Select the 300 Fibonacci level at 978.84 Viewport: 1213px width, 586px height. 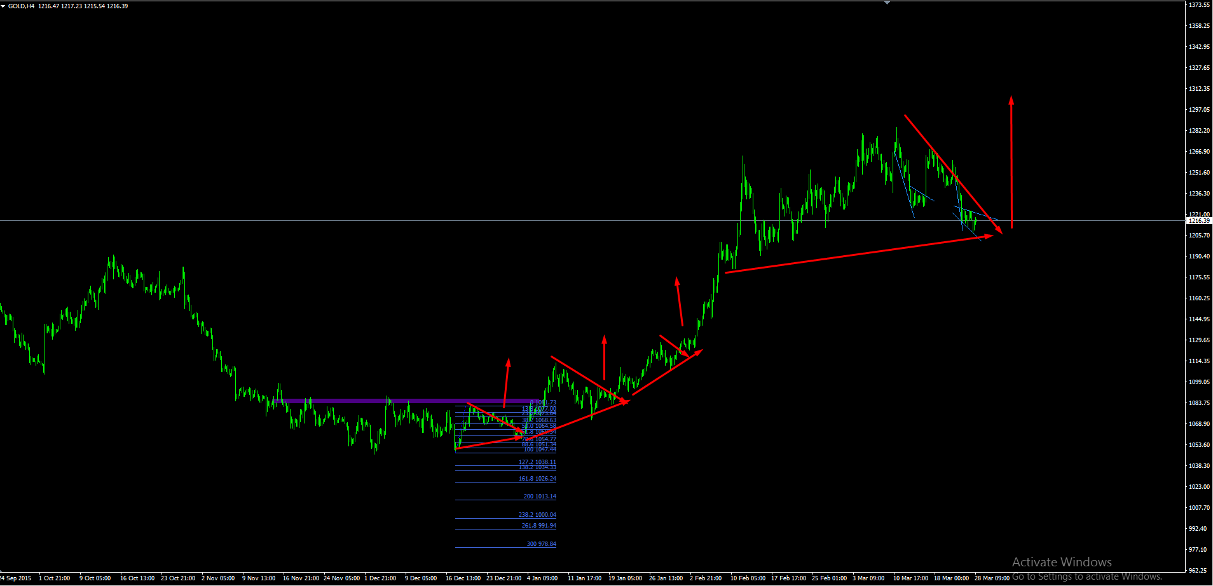tap(541, 544)
